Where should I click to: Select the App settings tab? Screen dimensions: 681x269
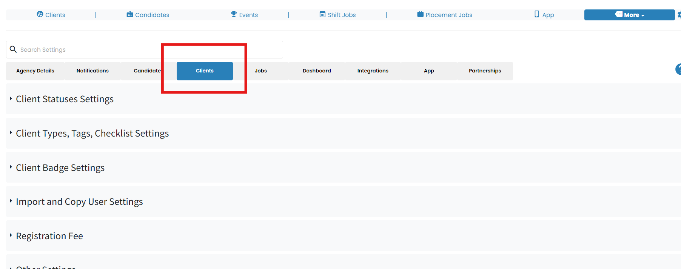click(x=429, y=71)
